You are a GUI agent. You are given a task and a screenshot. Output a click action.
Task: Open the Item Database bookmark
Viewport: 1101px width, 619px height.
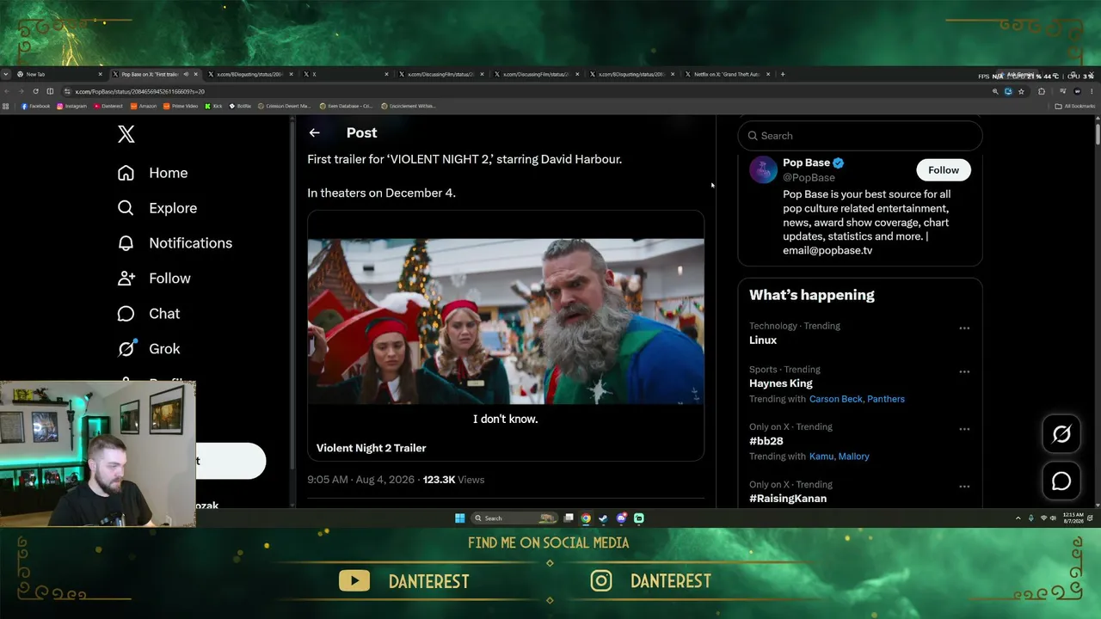[x=346, y=107]
